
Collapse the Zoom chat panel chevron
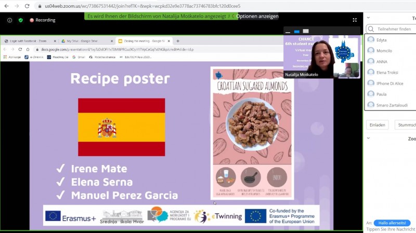tap(368, 138)
